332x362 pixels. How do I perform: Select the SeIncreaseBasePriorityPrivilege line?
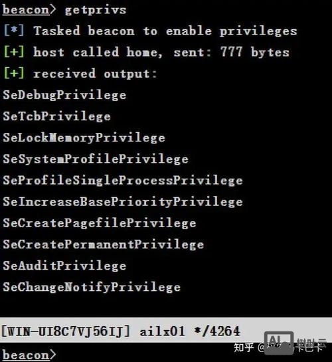123,202
